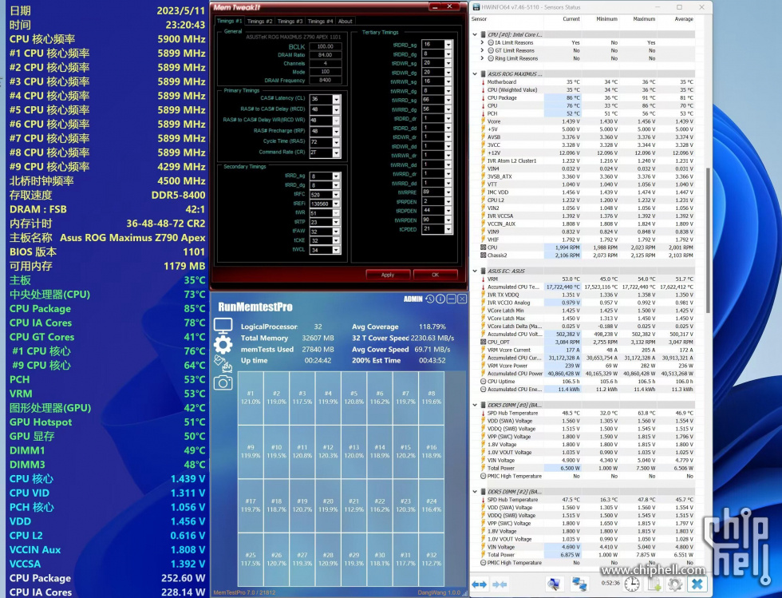This screenshot has height=598, width=782.
Task: Collapse CPU [#0] Intel Core sensor group
Action: click(475, 34)
